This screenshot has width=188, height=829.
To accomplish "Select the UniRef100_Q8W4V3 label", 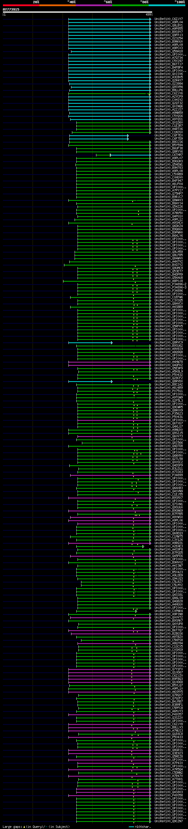I will [168, 200].
